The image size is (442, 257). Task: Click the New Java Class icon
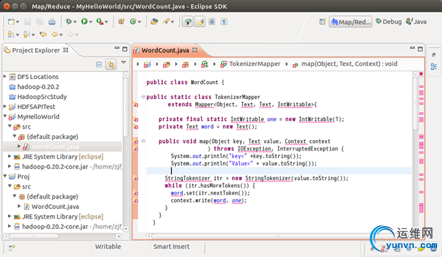(133, 21)
